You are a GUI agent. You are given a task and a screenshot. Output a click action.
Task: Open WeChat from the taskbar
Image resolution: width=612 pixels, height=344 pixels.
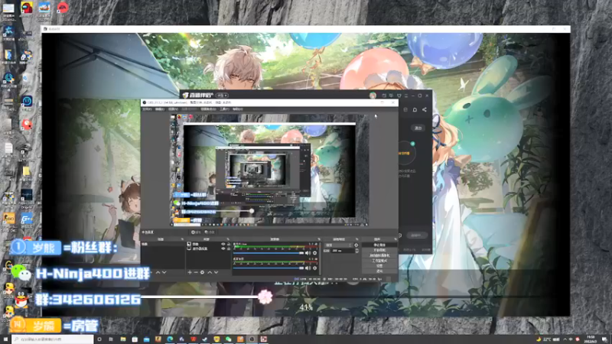pyautogui.click(x=228, y=339)
